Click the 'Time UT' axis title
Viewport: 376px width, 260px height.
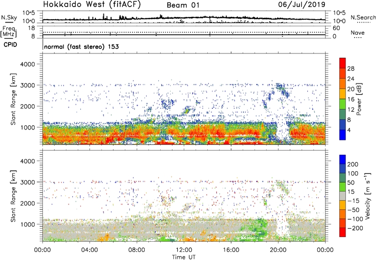click(x=184, y=257)
